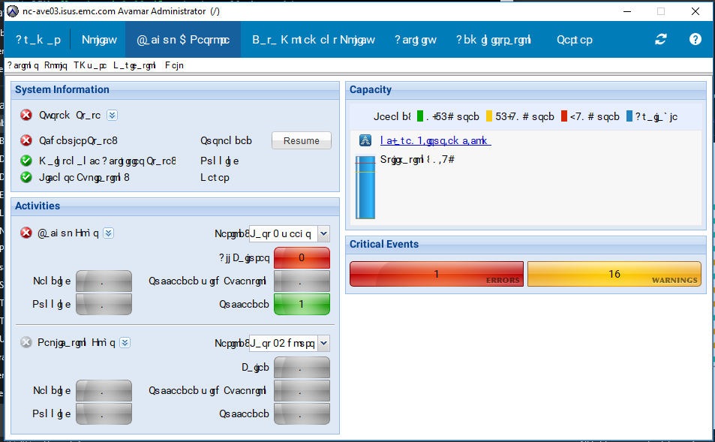The image size is (715, 442).
Task: Click replication jobs 'Ncl bgl e' gray counter
Action: click(x=104, y=390)
